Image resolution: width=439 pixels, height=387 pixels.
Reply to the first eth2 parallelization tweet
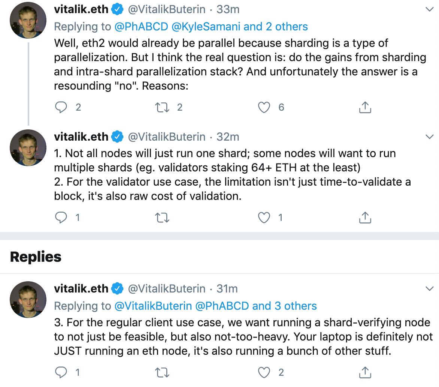61,107
